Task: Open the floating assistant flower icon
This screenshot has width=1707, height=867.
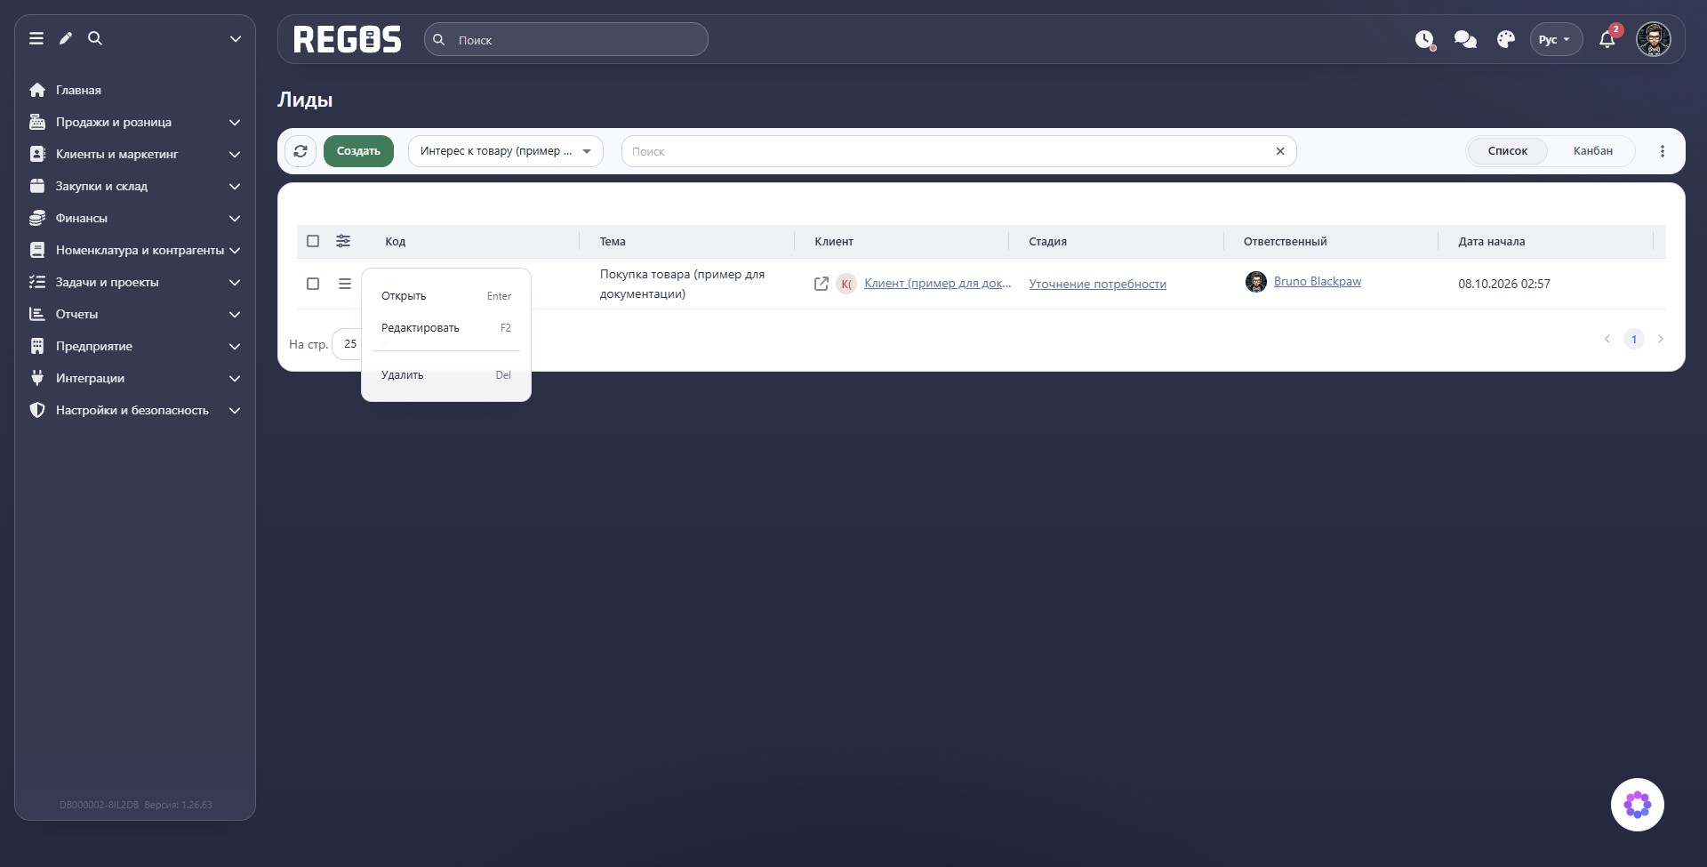Action: coord(1638,805)
